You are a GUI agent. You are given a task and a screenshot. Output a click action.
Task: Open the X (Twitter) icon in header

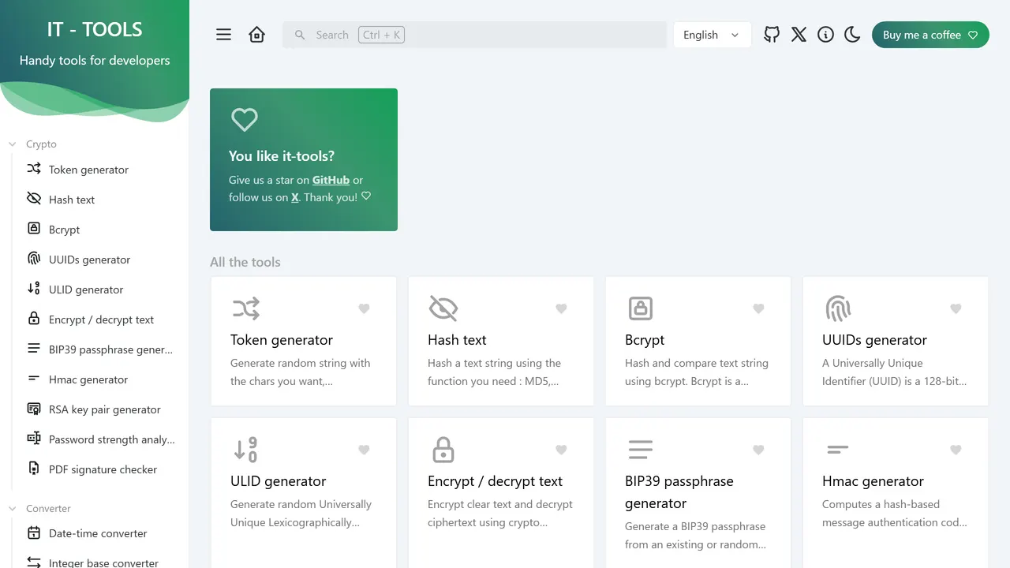pyautogui.click(x=799, y=35)
